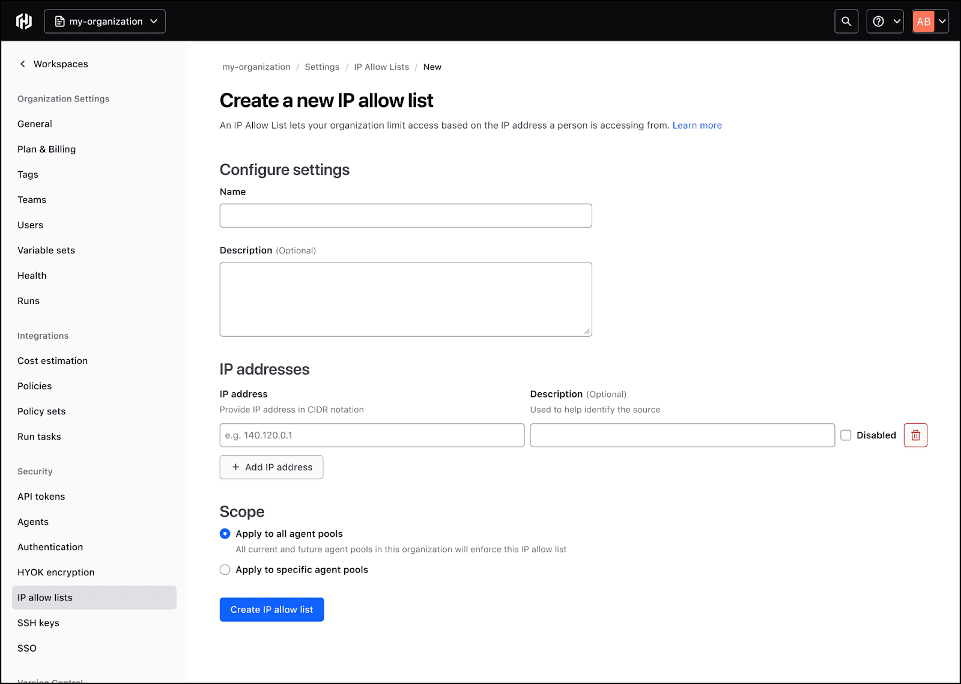
Task: Click the help question mark icon
Action: tap(879, 21)
